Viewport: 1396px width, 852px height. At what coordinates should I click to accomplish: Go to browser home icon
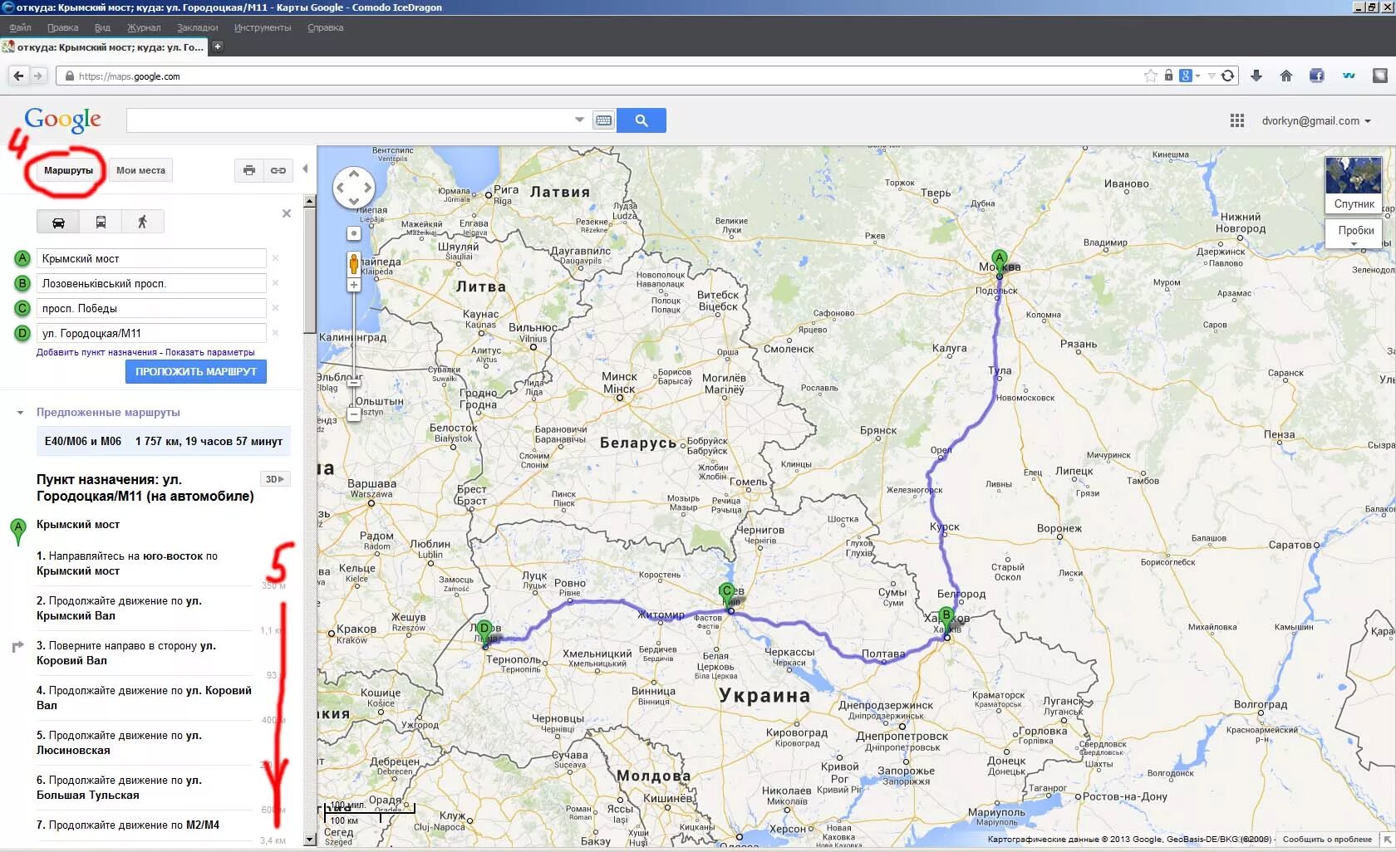click(1286, 76)
